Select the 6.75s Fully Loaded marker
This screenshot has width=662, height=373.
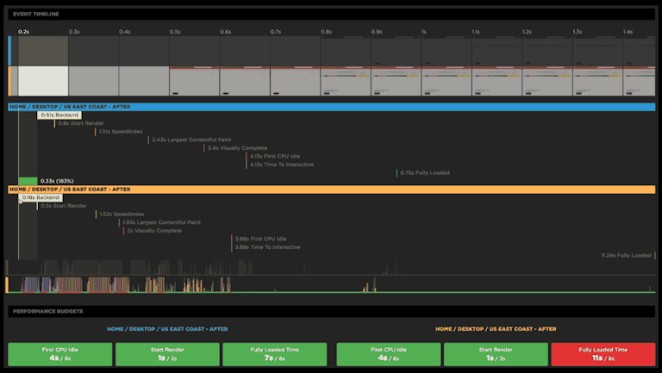coord(423,172)
